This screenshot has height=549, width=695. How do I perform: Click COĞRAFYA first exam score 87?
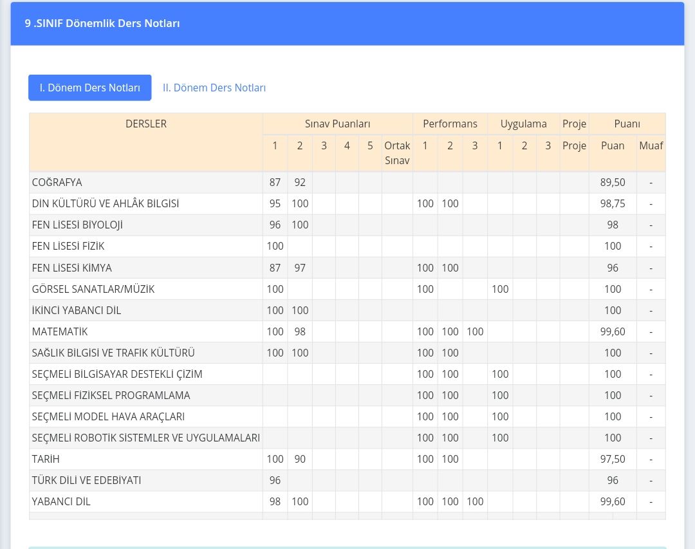275,182
